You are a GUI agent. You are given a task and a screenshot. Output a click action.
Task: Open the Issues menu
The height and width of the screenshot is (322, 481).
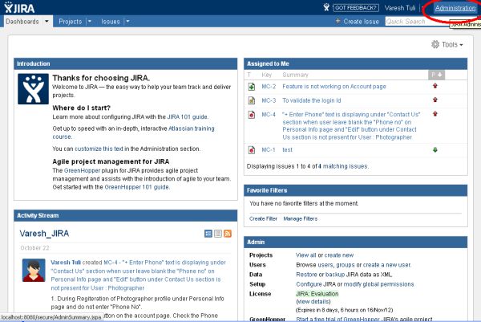point(111,22)
